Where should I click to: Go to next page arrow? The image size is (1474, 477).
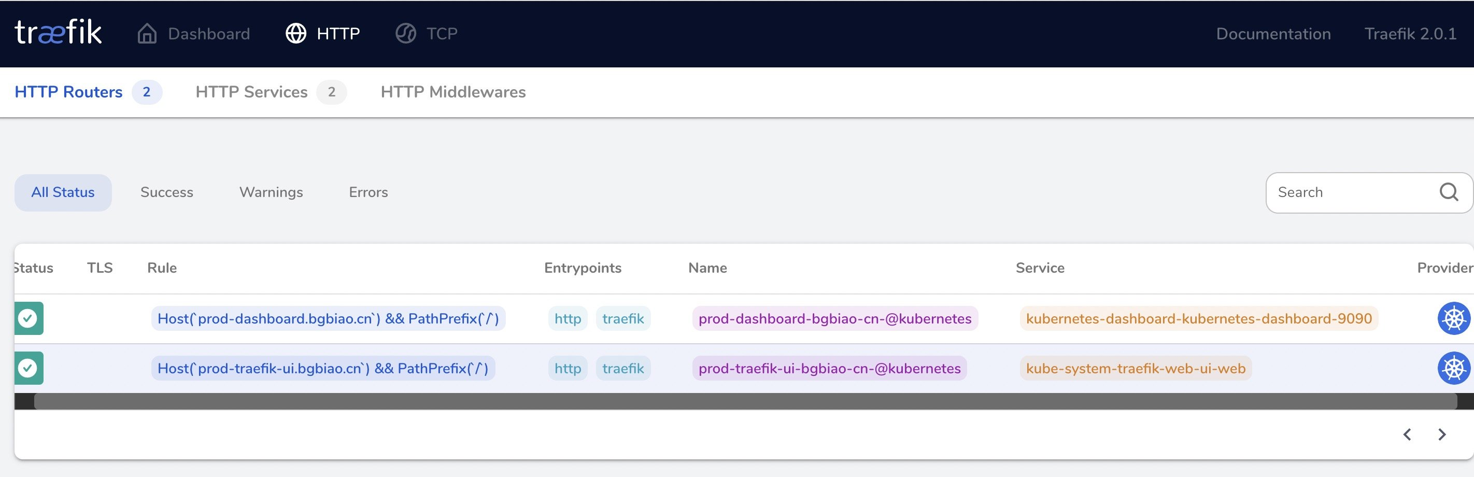coord(1442,434)
